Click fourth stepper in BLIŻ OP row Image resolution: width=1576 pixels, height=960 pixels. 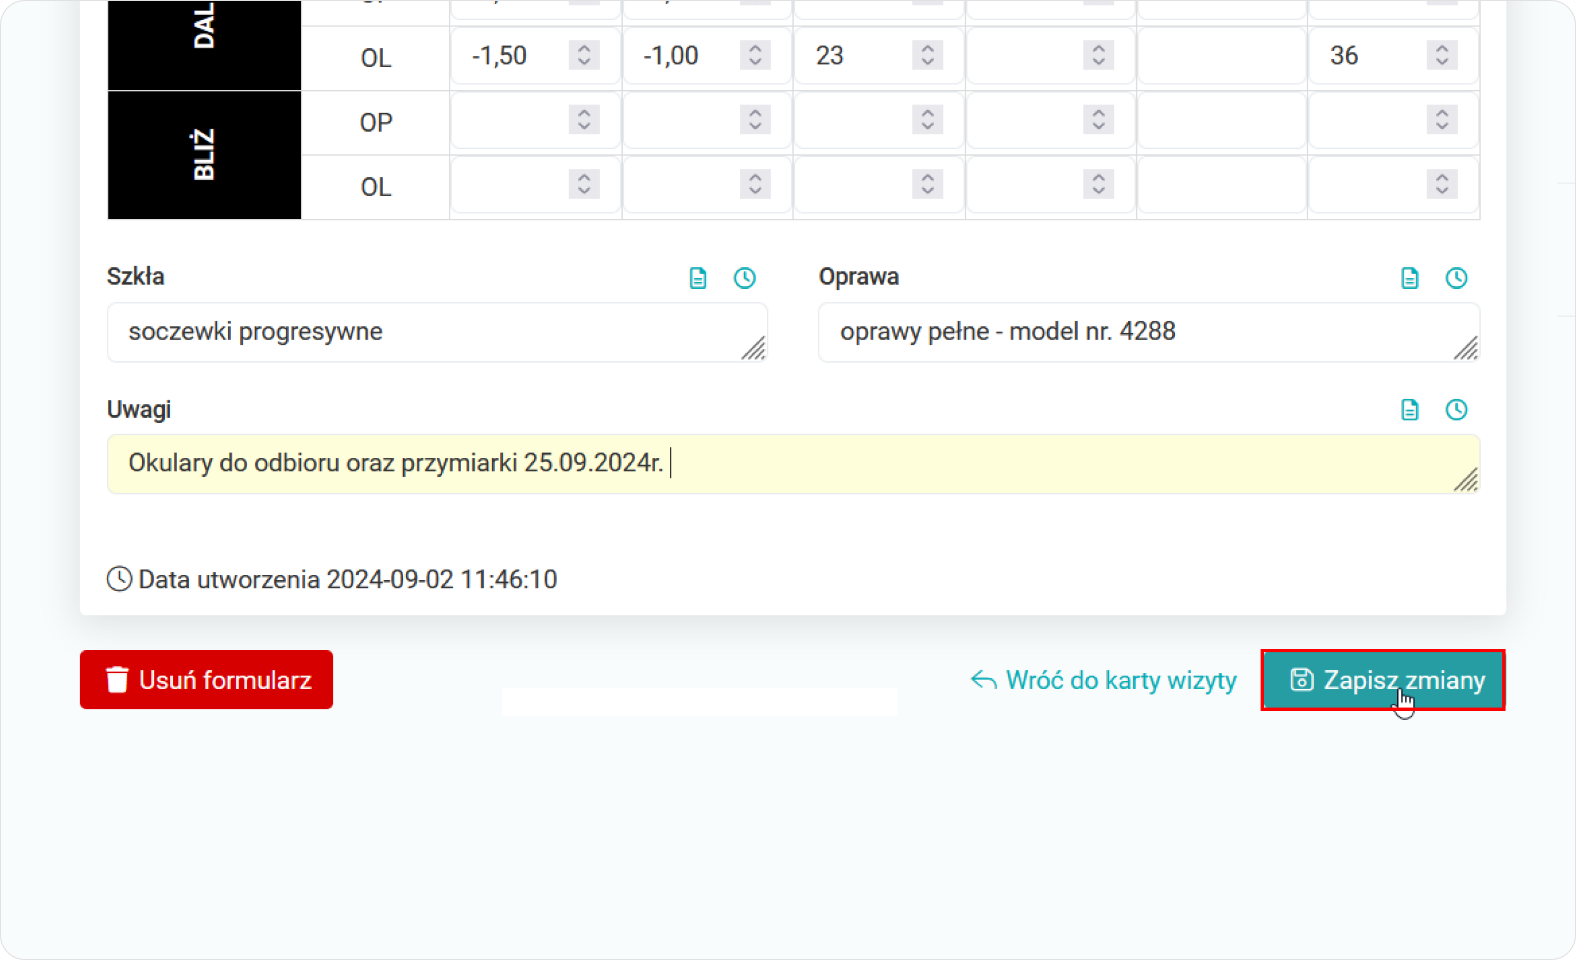(1098, 120)
